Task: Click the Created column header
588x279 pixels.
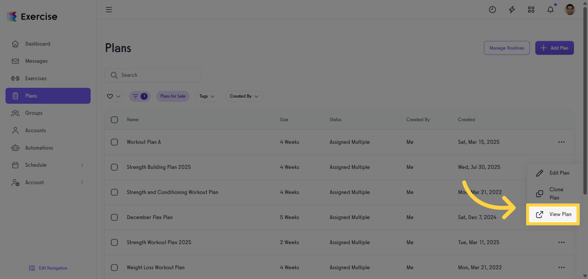Action: 466,120
